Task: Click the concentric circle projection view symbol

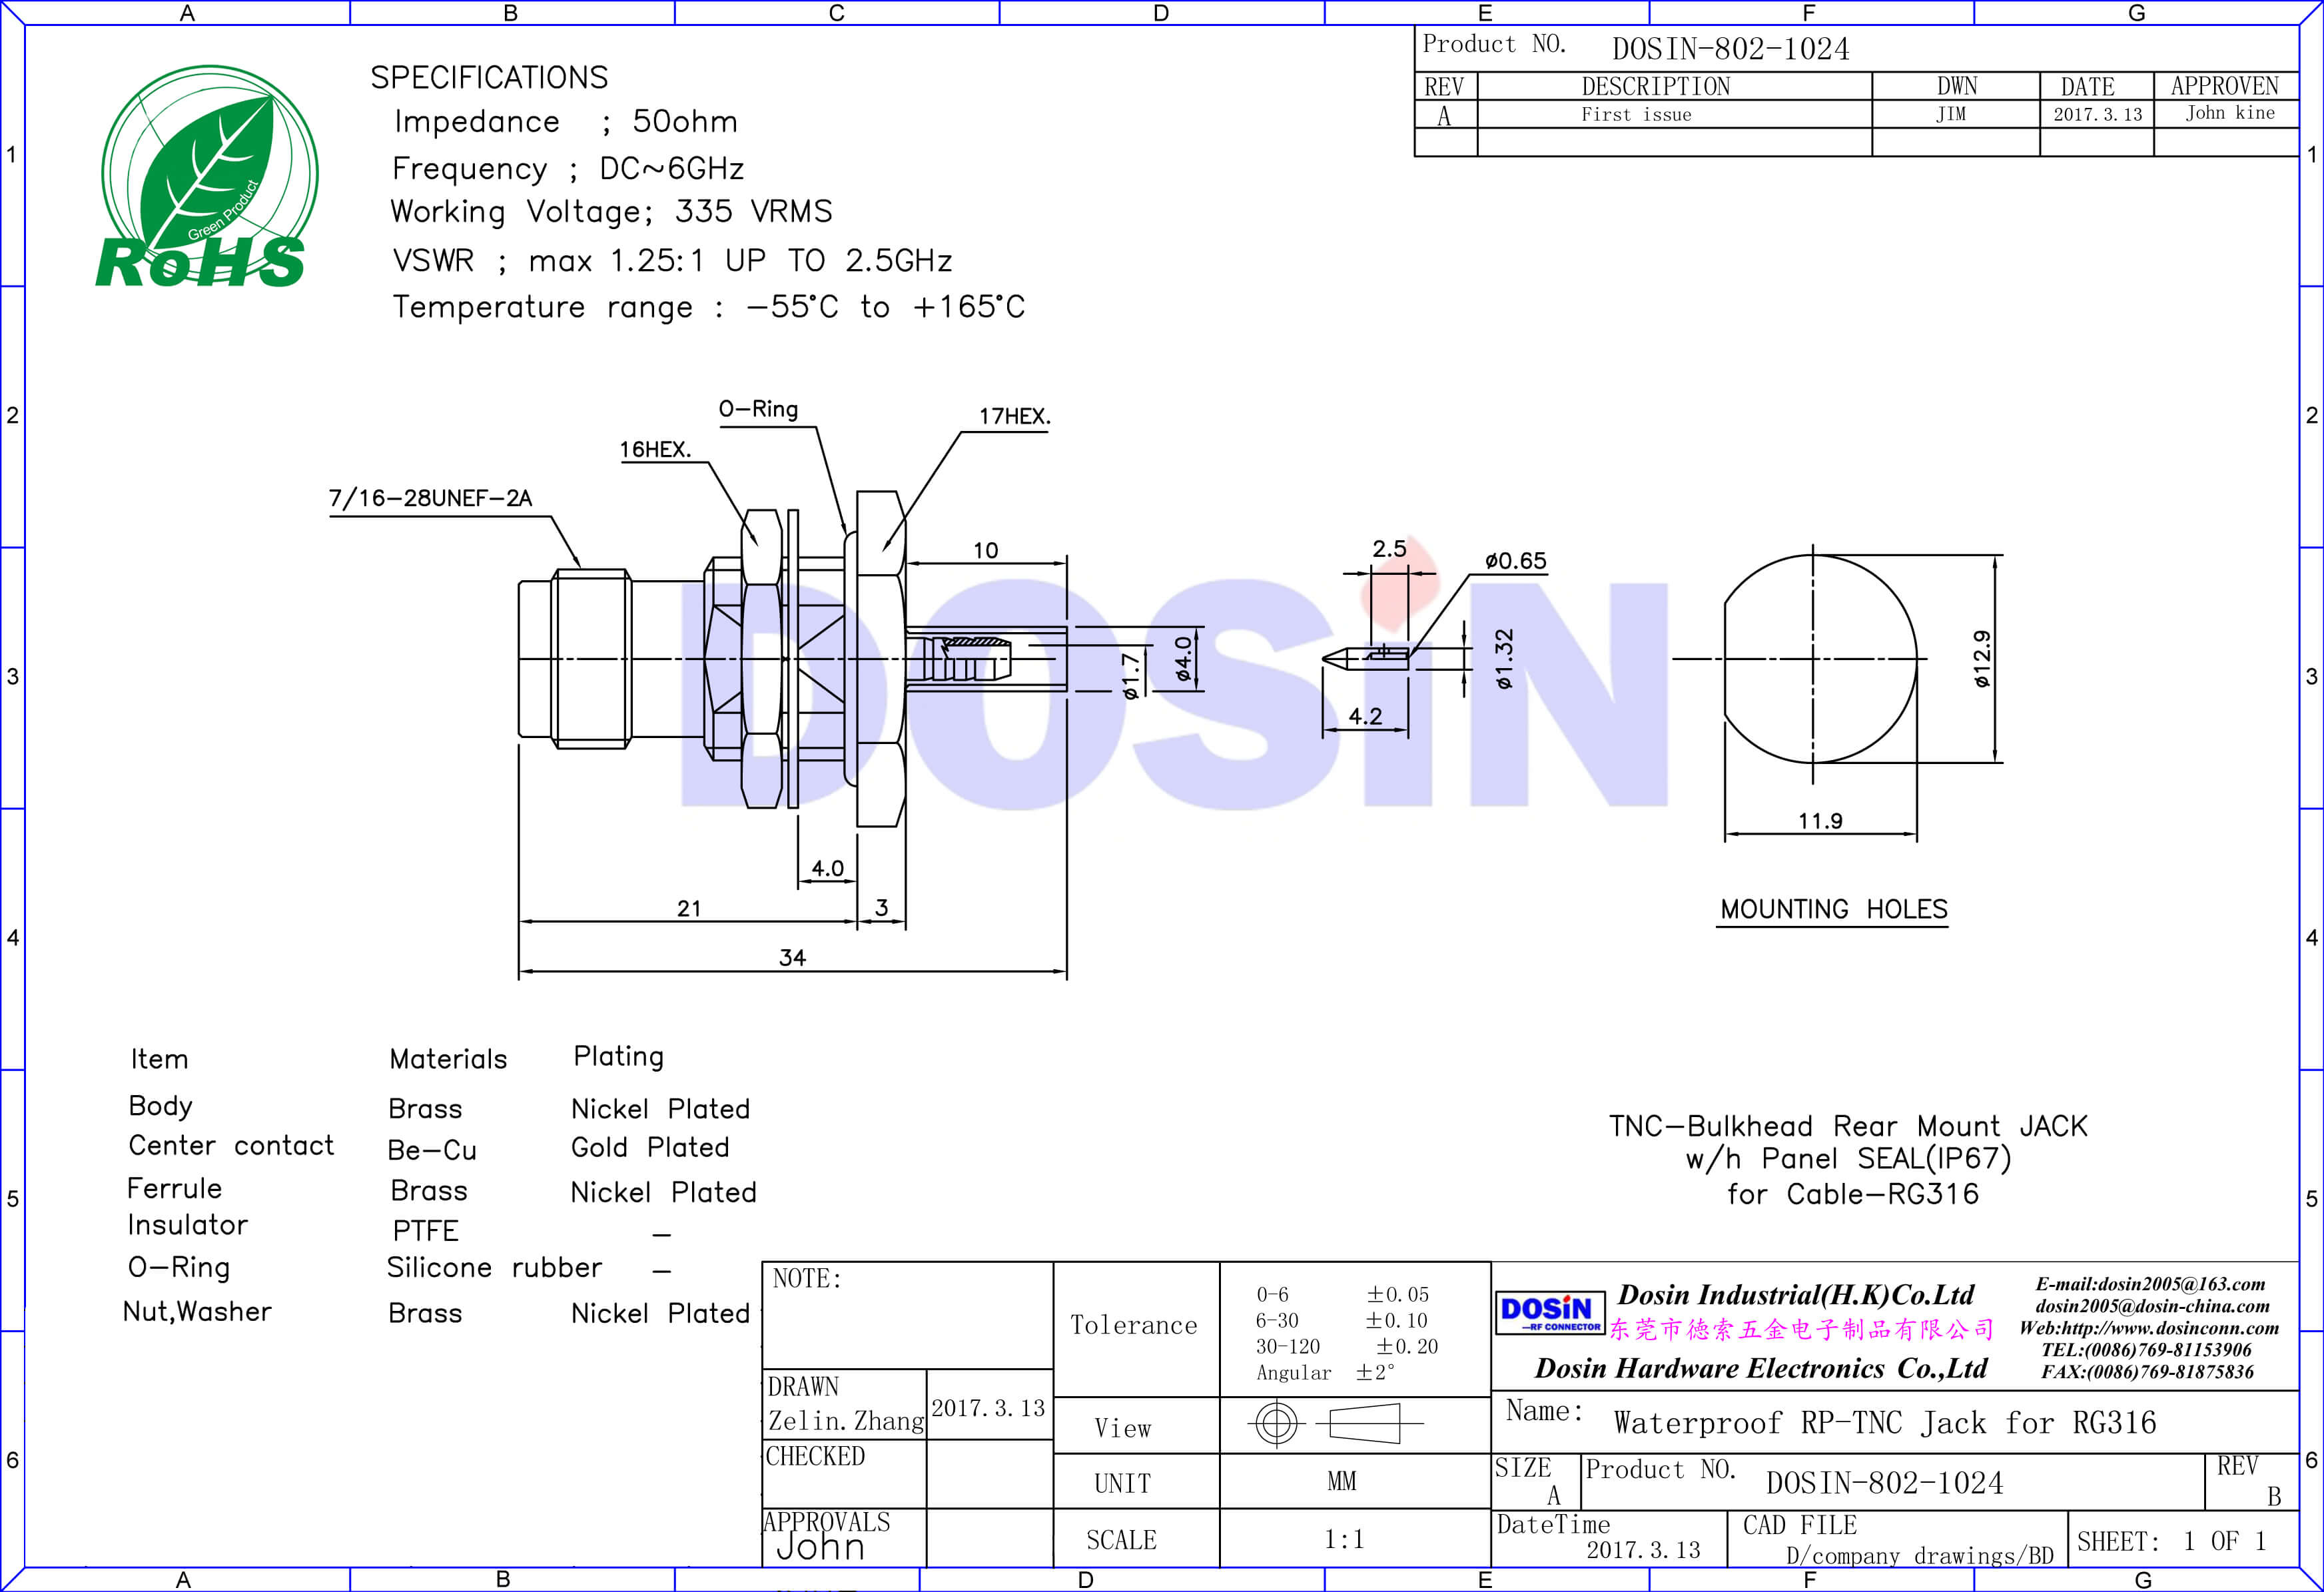Action: (x=1276, y=1423)
